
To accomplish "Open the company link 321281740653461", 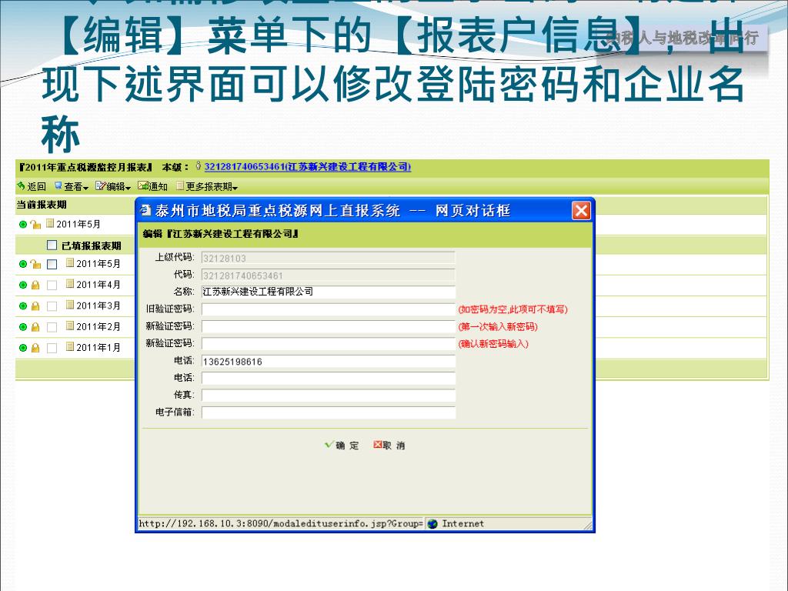I will [308, 167].
